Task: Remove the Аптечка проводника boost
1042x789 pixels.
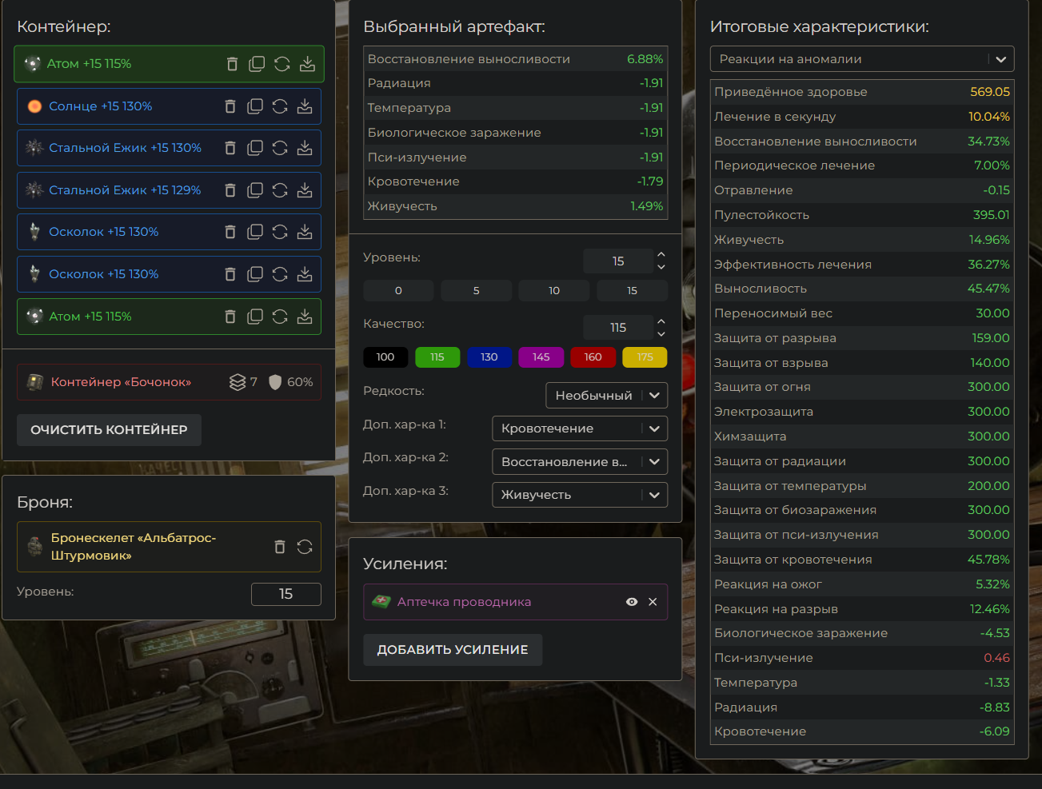Action: (653, 602)
